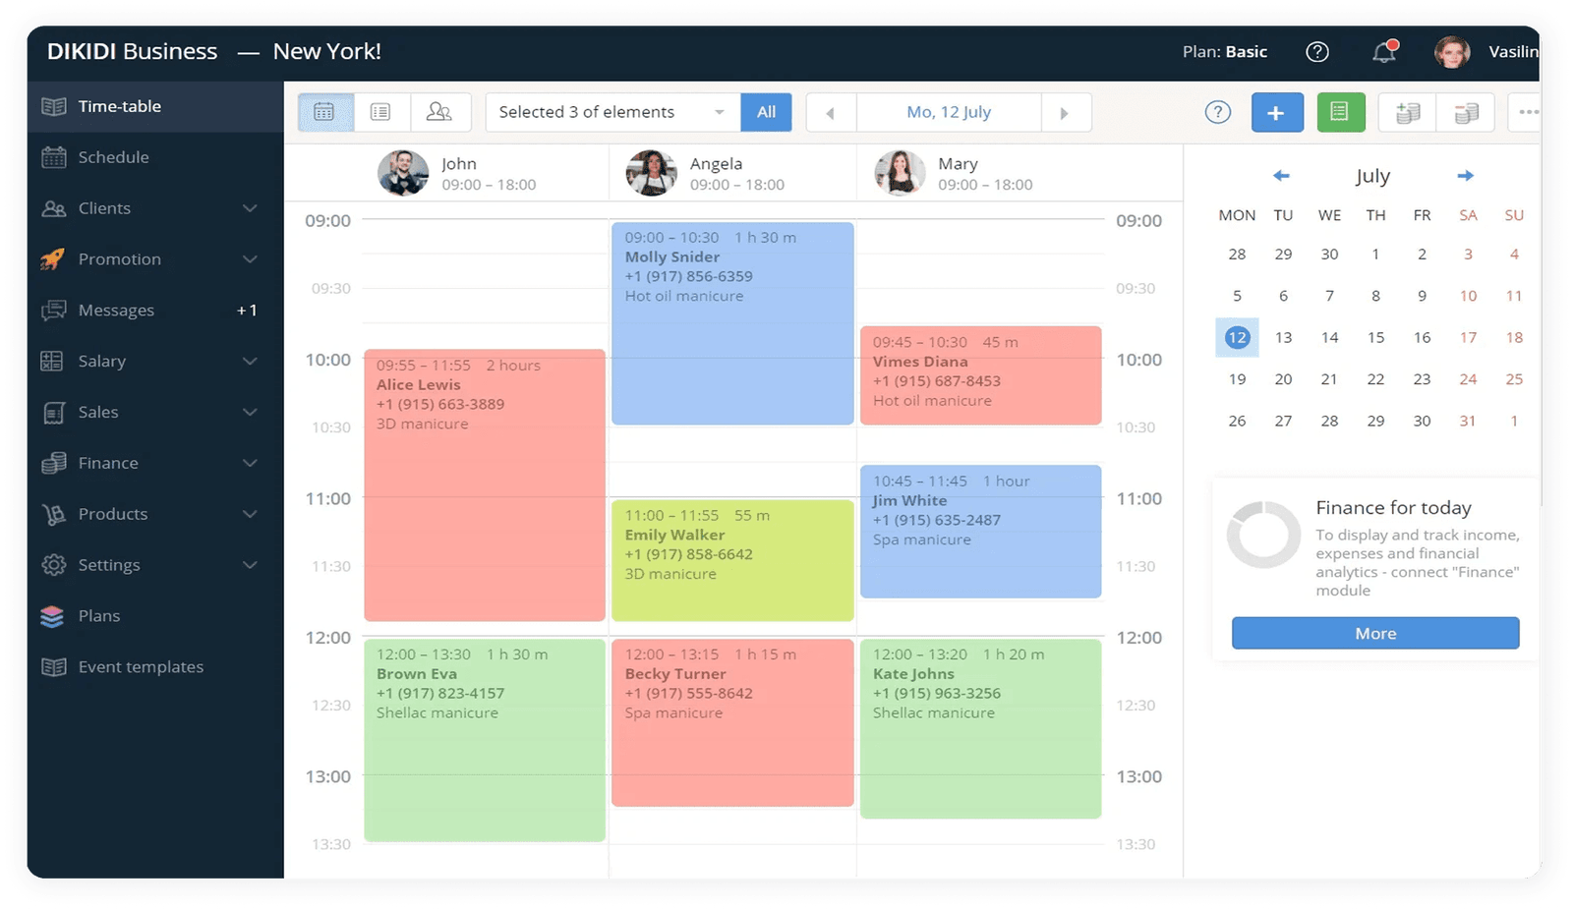Switch to staff group view
Screen dimensions: 1573x909
439,112
